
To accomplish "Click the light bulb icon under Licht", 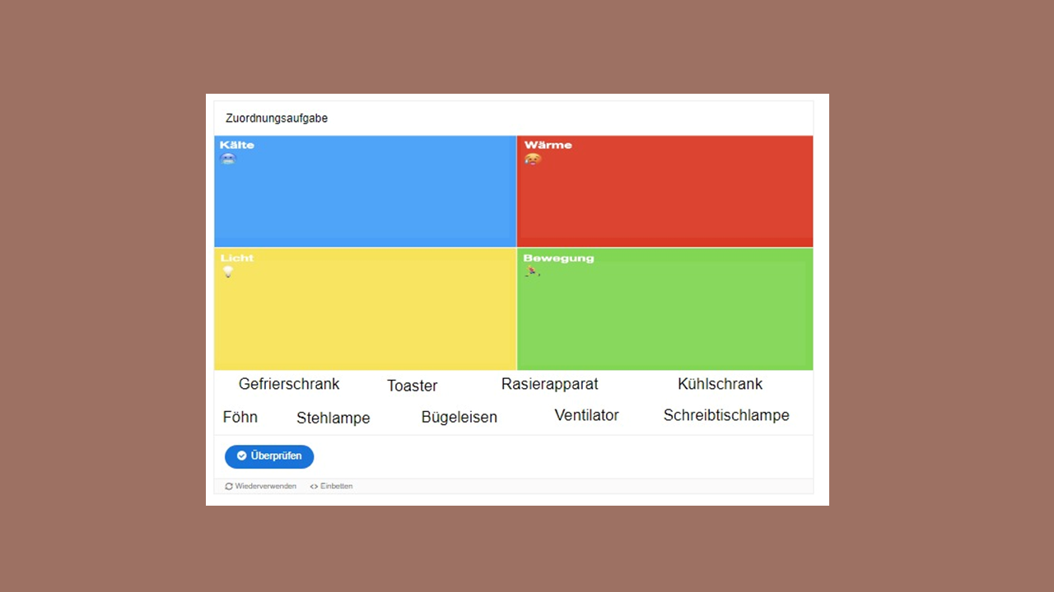I will [x=228, y=271].
